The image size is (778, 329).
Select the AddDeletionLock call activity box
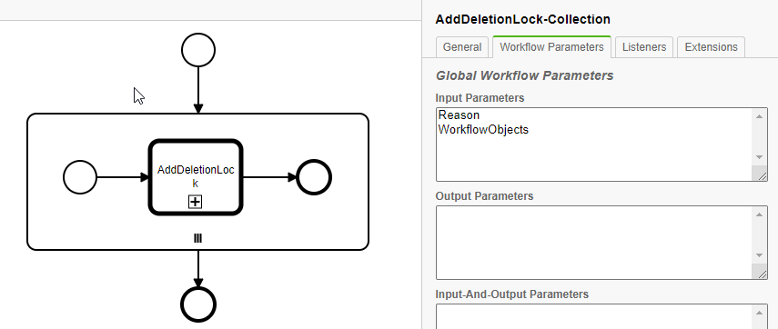(x=196, y=177)
